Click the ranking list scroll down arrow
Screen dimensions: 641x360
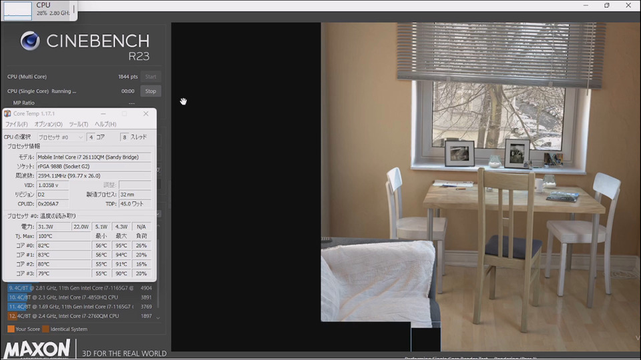tap(158, 317)
